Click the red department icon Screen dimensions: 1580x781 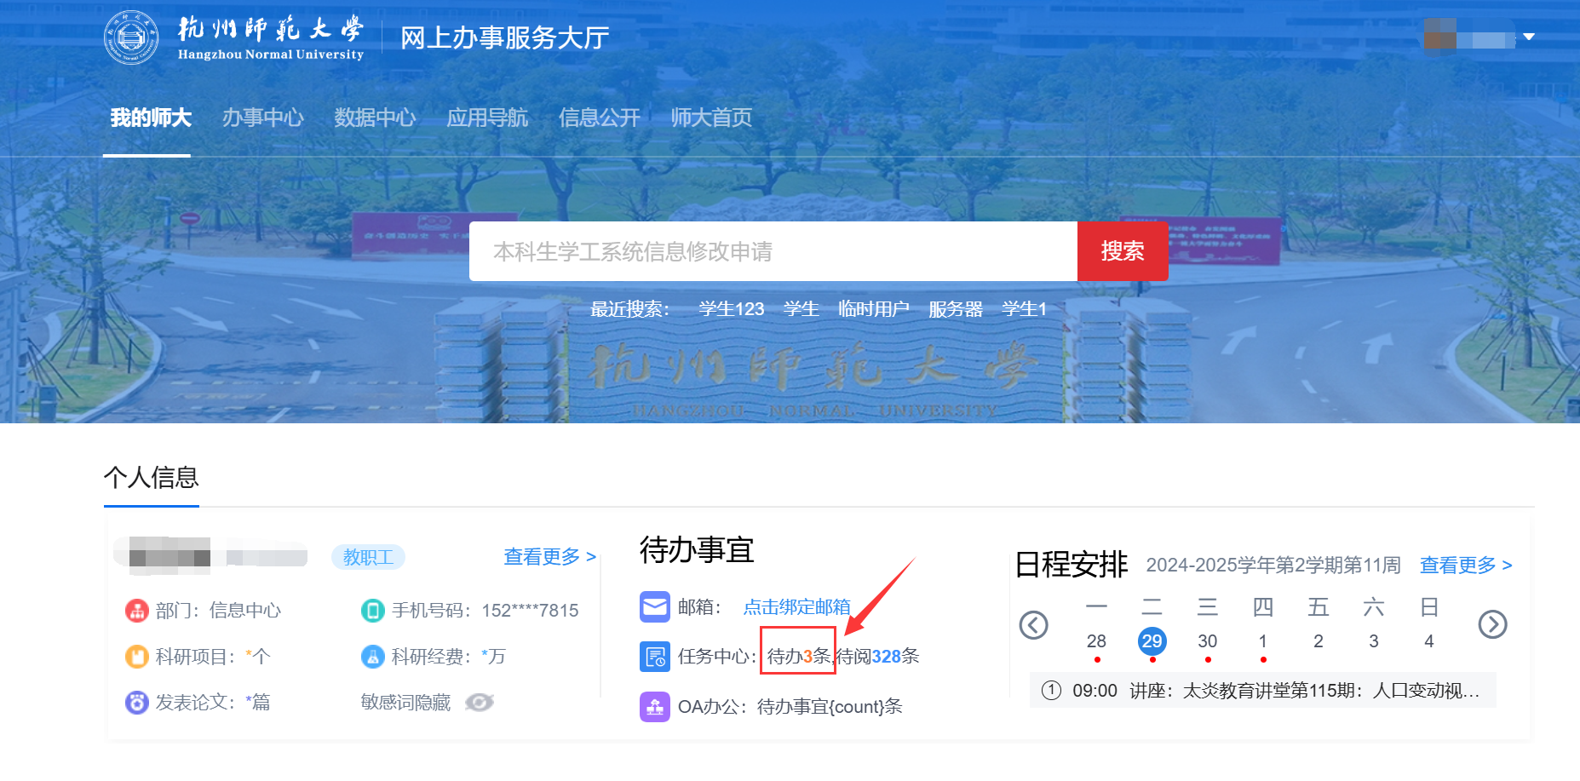click(x=137, y=611)
